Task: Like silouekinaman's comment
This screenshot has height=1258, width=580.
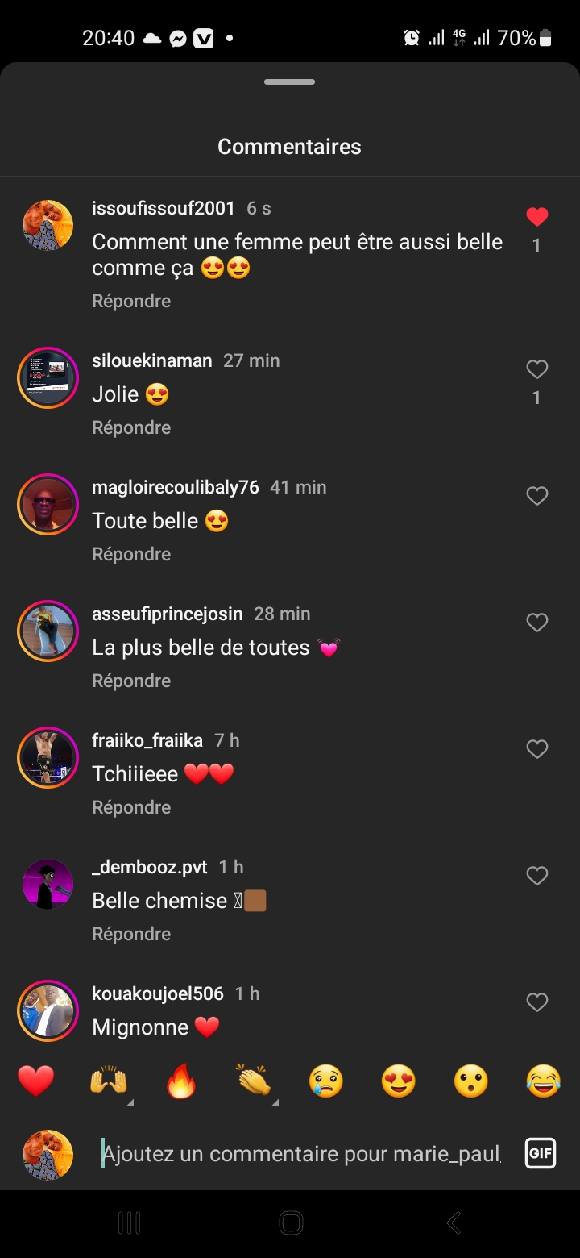Action: (x=536, y=369)
